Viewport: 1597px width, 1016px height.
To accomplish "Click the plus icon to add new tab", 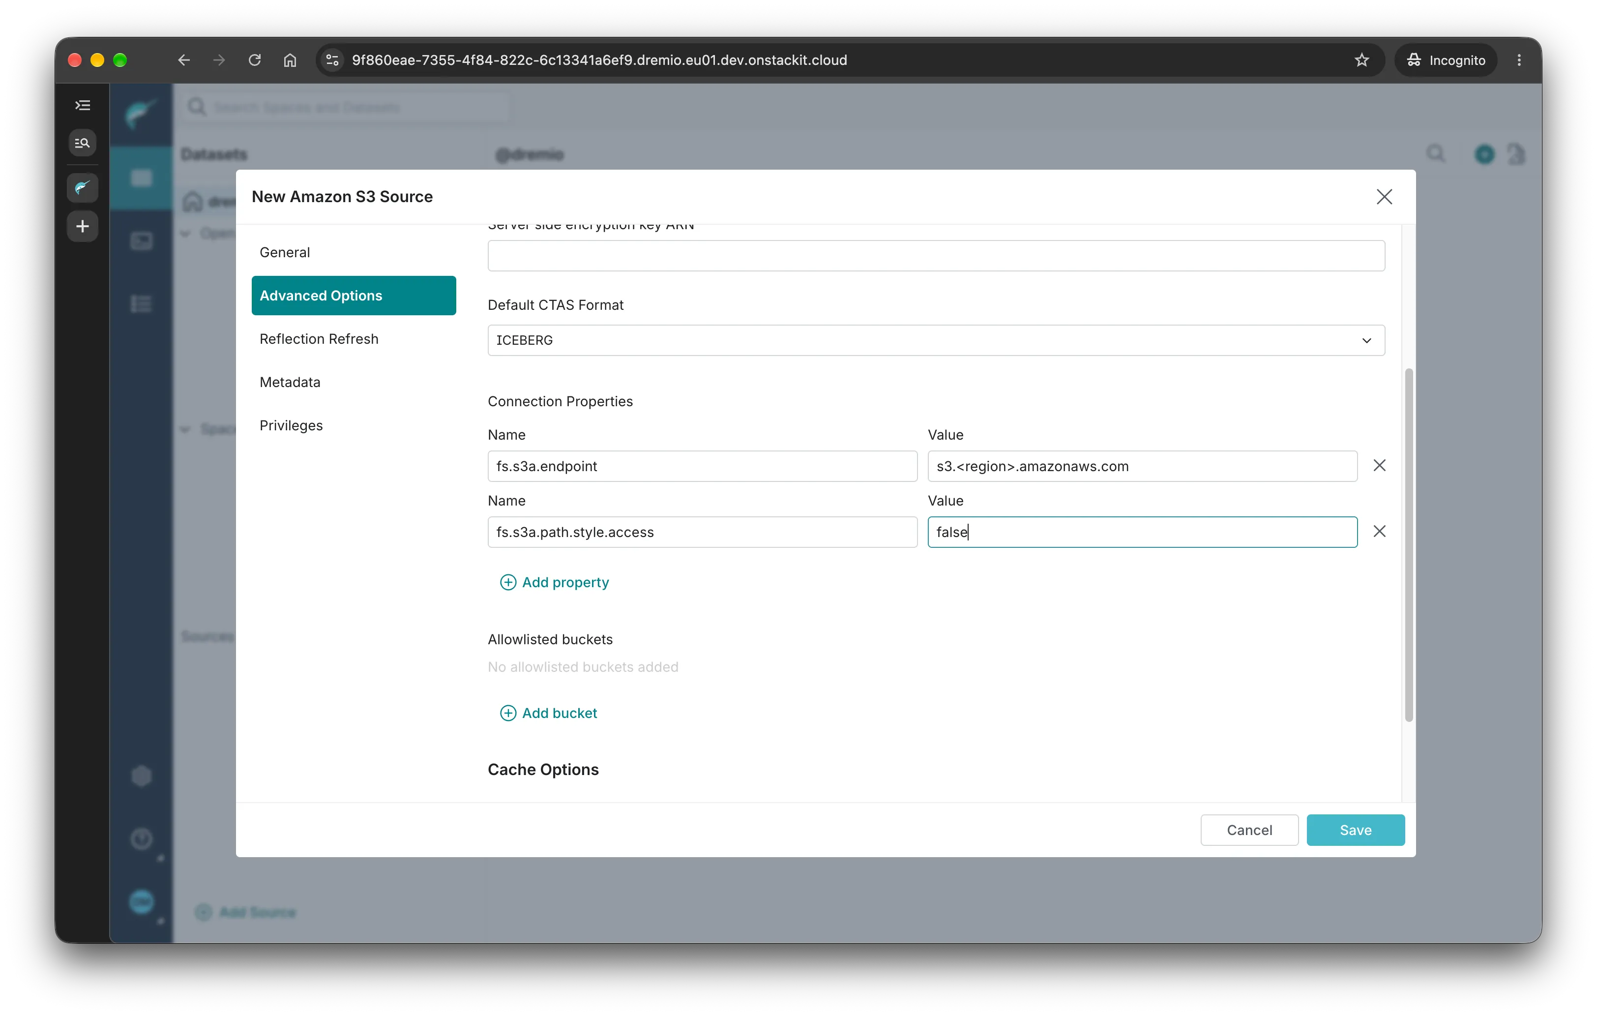I will [82, 226].
